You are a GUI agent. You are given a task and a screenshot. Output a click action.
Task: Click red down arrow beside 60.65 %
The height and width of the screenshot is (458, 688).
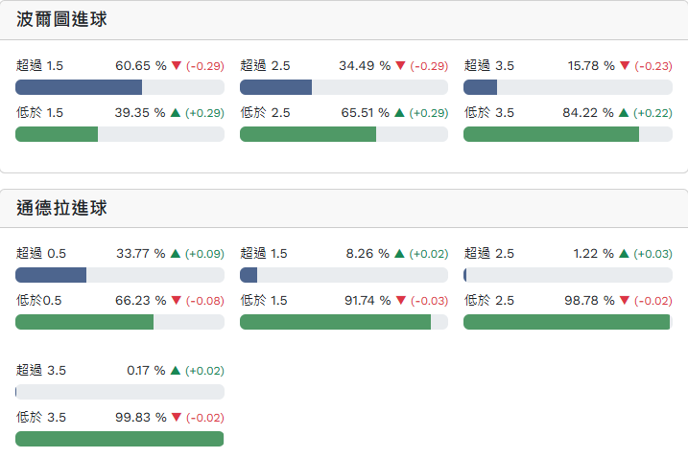(x=176, y=66)
